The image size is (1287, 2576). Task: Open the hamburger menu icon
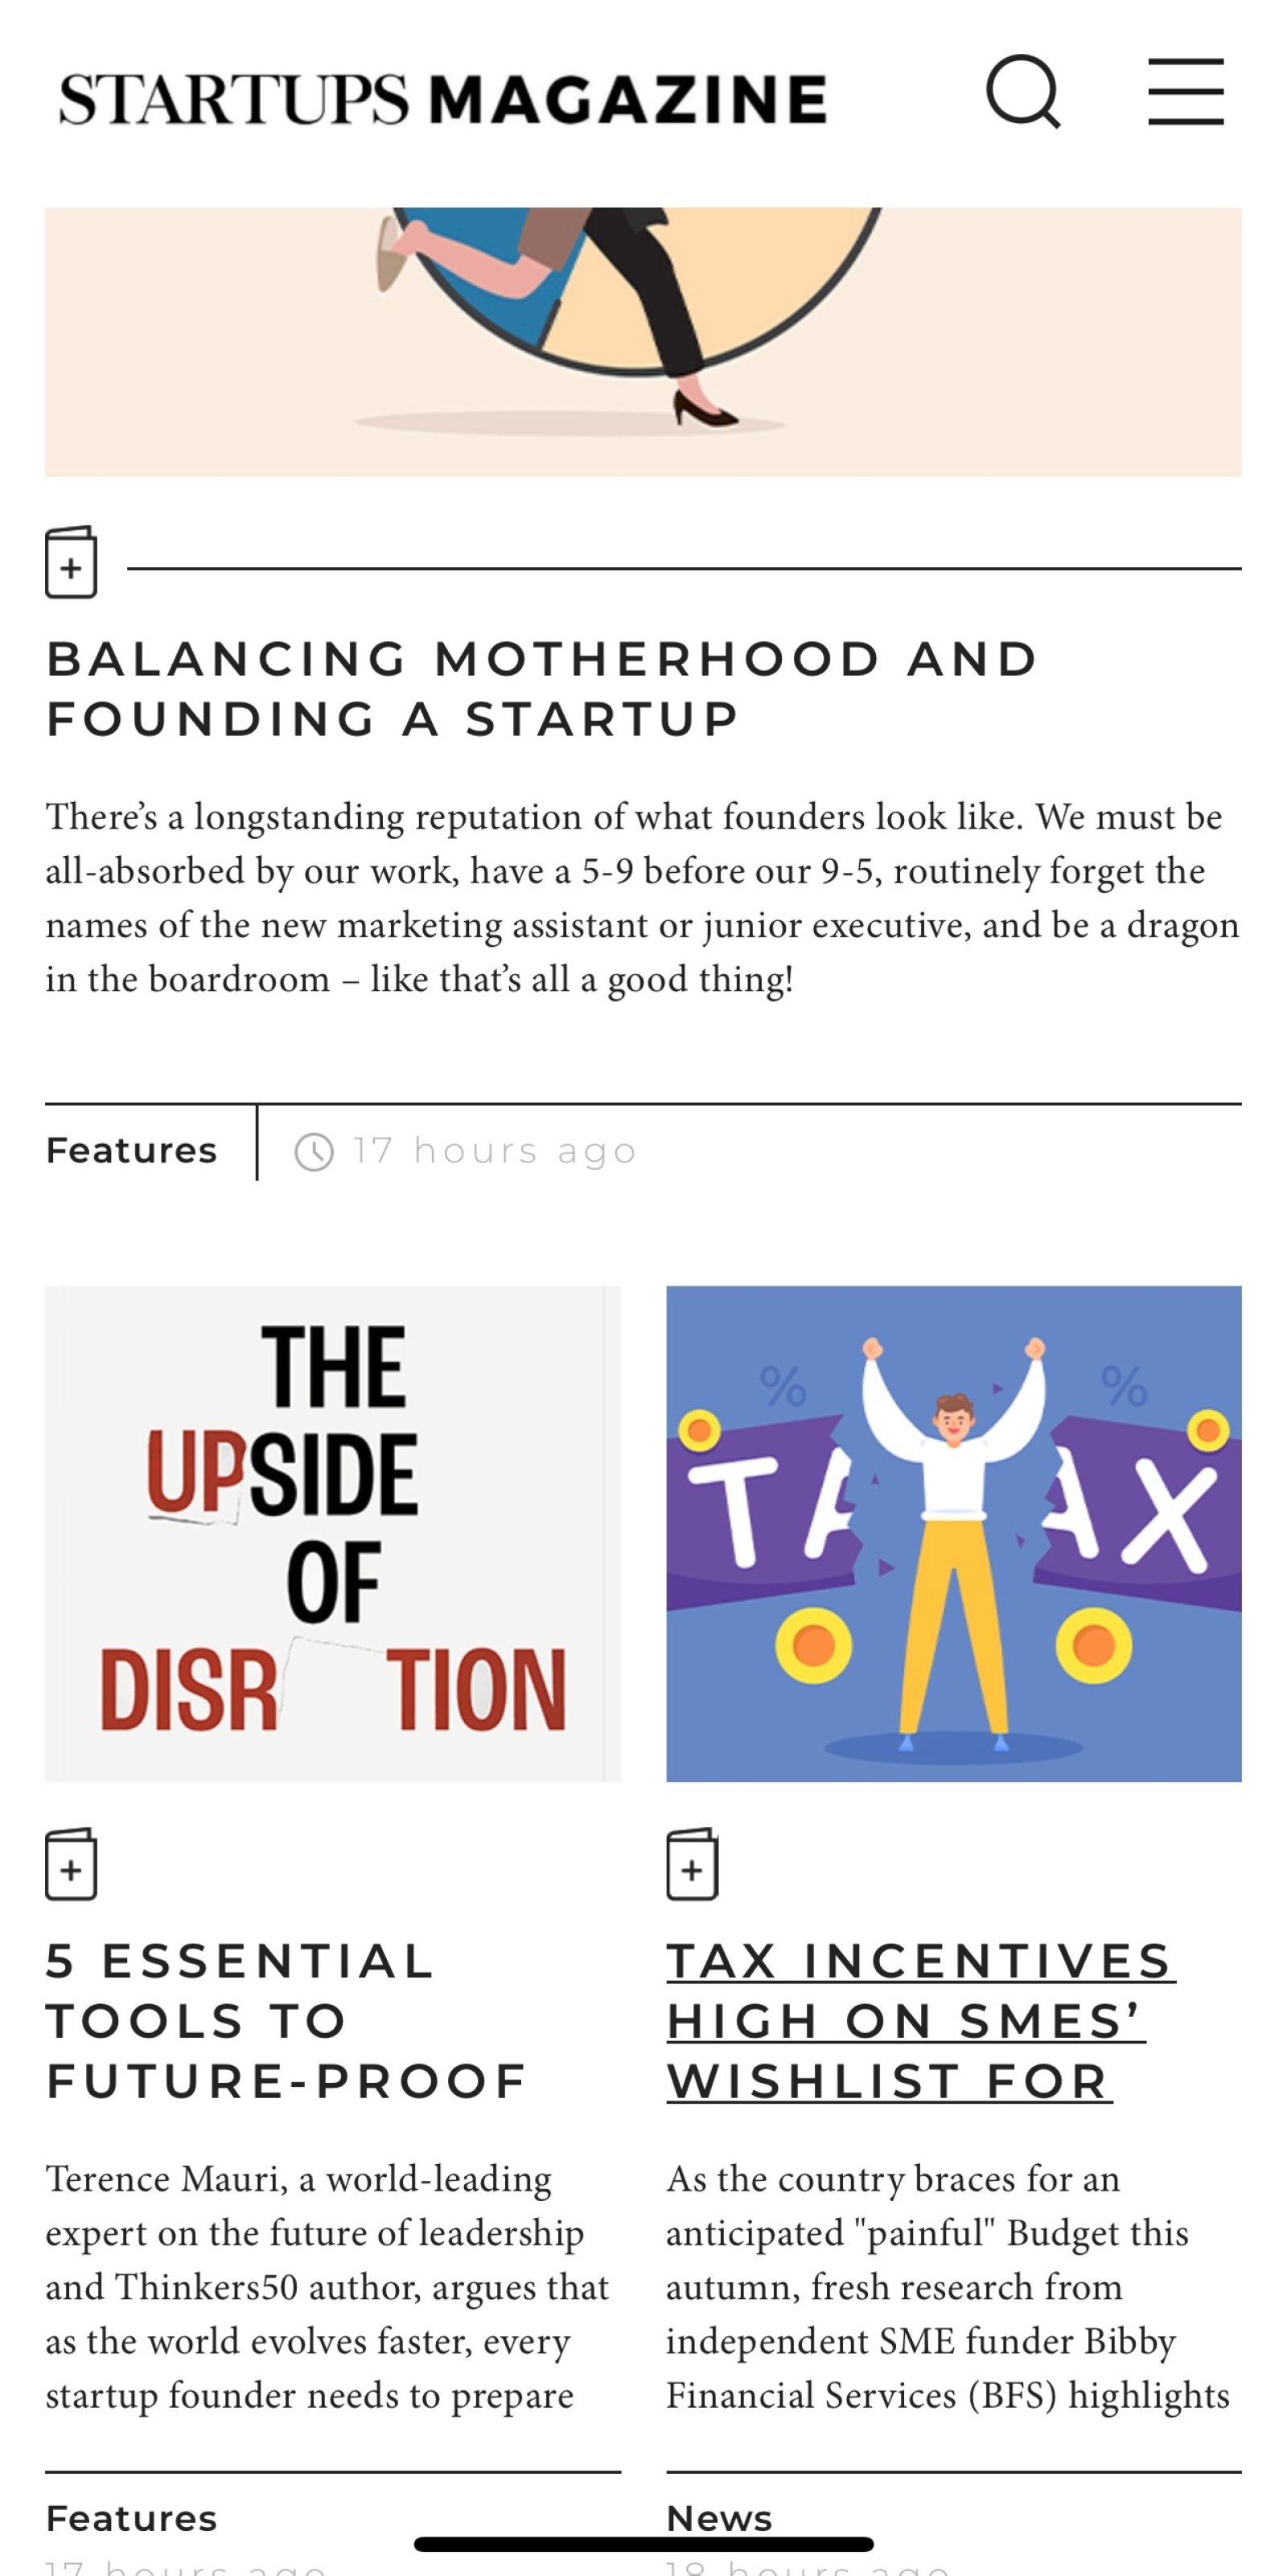(1185, 92)
